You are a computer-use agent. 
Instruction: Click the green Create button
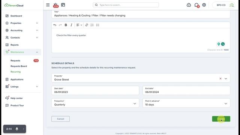[221, 119]
